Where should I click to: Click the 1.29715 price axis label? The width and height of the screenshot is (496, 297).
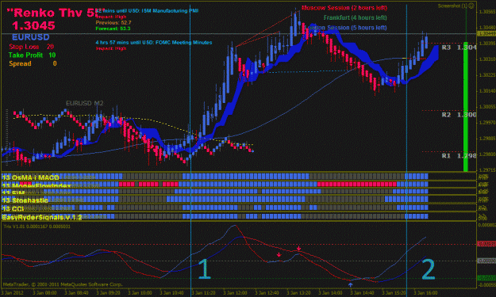tap(487, 169)
